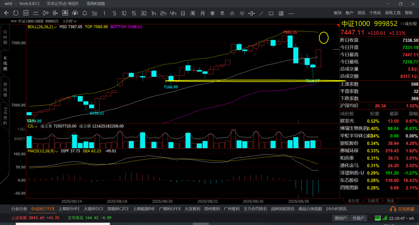Open the 系统工具 menu
The width and height of the screenshot is (419, 225).
[393, 13]
